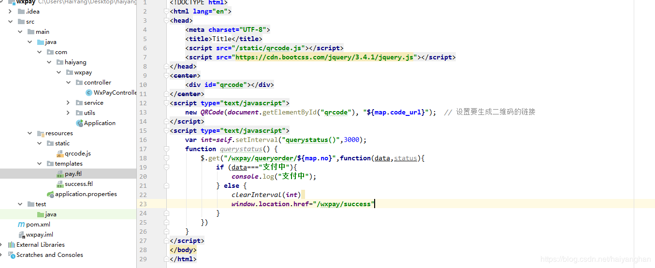Expand the .idea folder
Viewport: 655px width, 268px height.
(11, 12)
